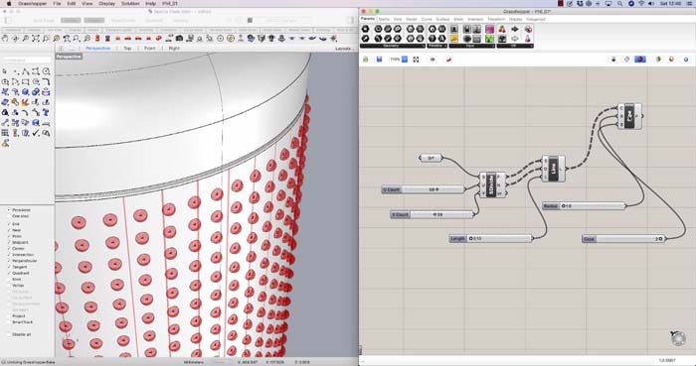This screenshot has width=696, height=366.
Task: Select the pointer arrow tool in left palette
Action: pos(5,71)
